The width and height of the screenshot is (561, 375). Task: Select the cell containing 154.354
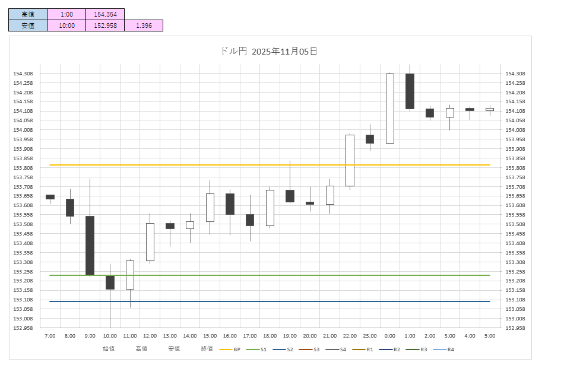coord(105,14)
